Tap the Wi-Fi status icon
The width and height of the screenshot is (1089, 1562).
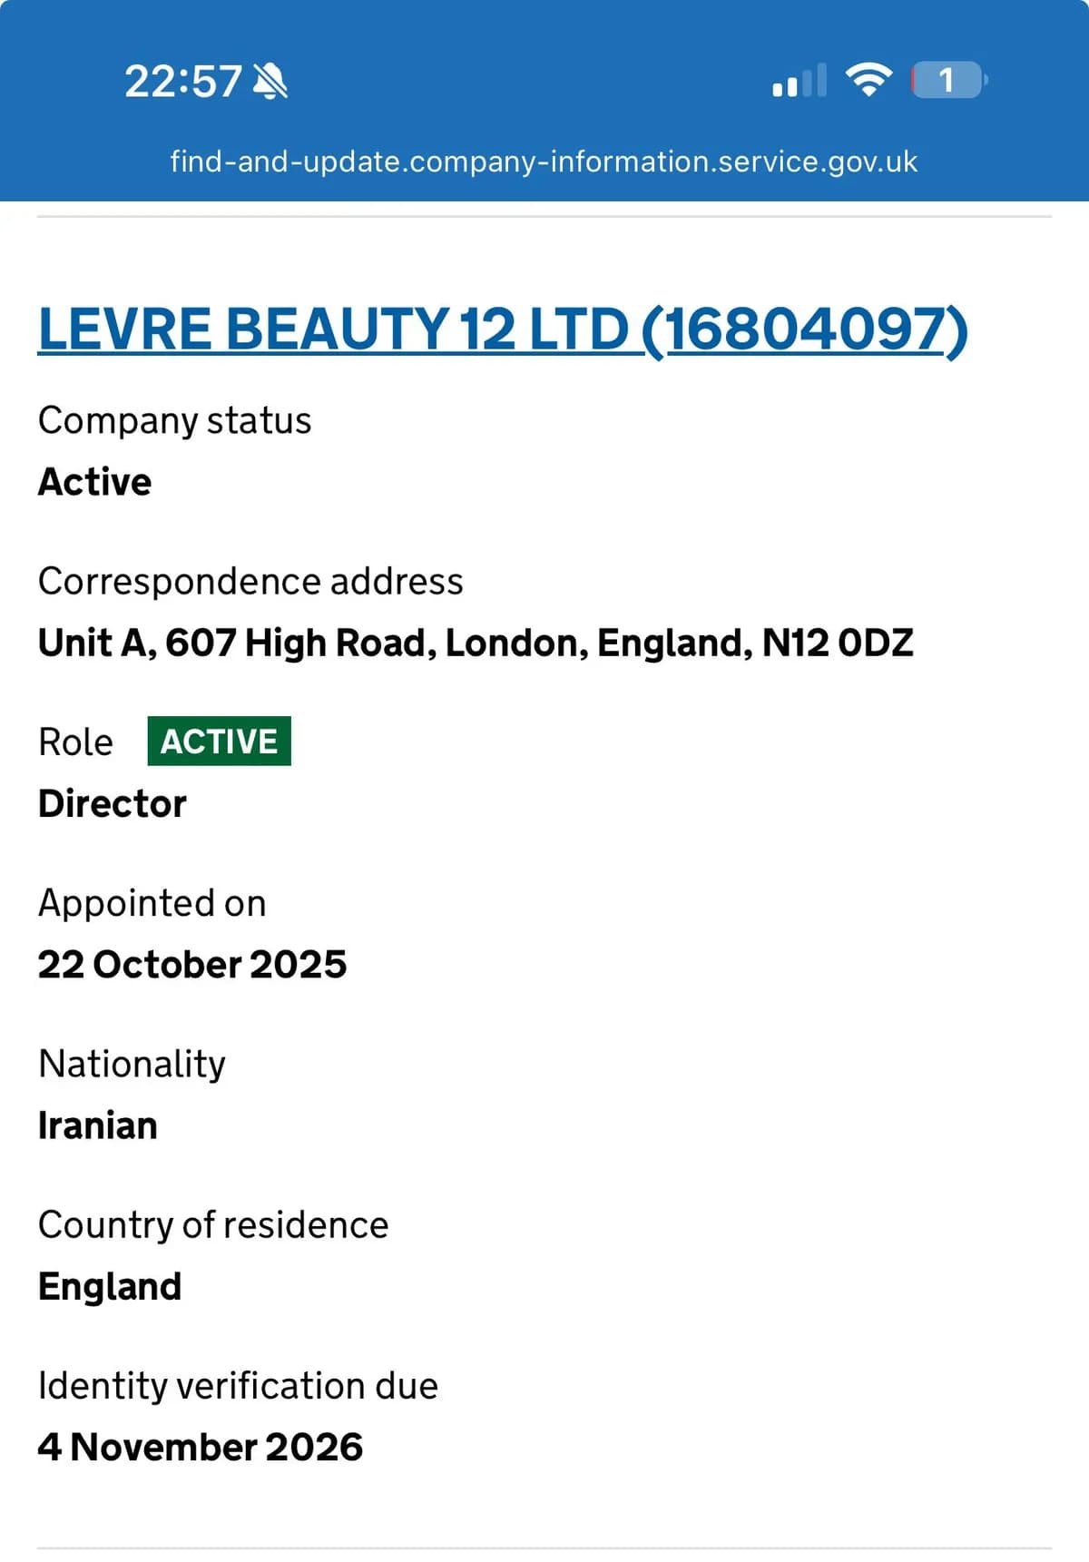point(868,80)
